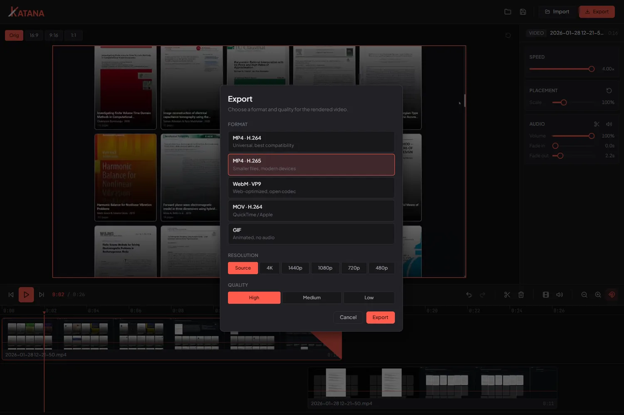Click the red Play button
The height and width of the screenshot is (415, 624).
(26, 295)
